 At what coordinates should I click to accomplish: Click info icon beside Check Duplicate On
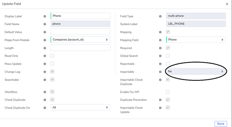45,108
